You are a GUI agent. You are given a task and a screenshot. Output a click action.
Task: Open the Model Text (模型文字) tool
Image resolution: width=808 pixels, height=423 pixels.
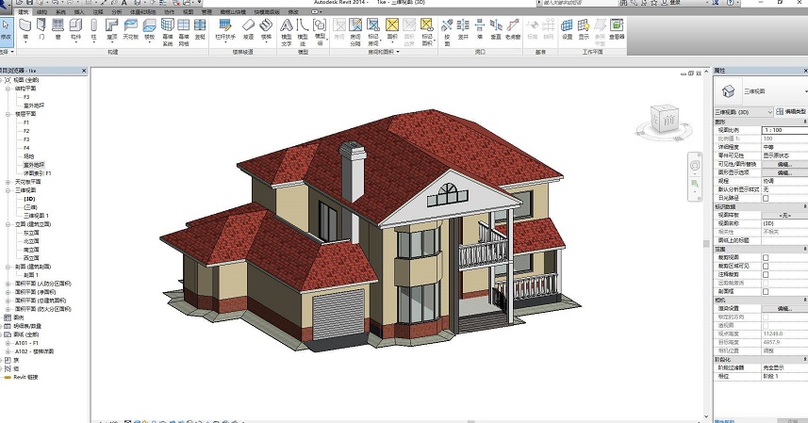click(287, 32)
